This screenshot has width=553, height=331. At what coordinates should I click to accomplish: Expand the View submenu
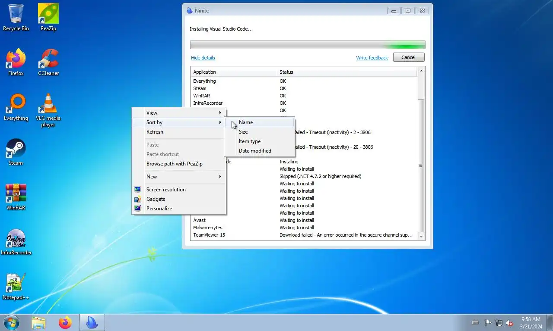tap(179, 113)
